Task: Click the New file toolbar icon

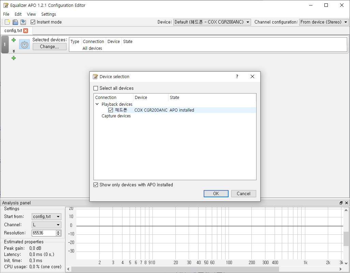Action: (8, 22)
